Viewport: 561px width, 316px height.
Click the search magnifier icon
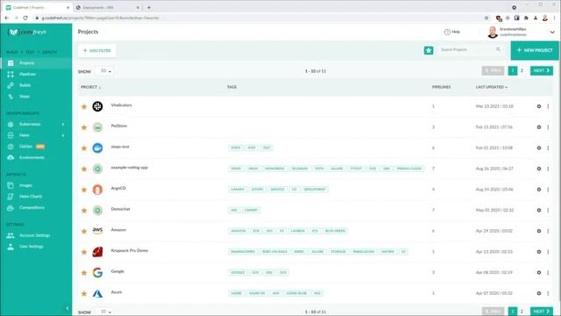coord(498,49)
